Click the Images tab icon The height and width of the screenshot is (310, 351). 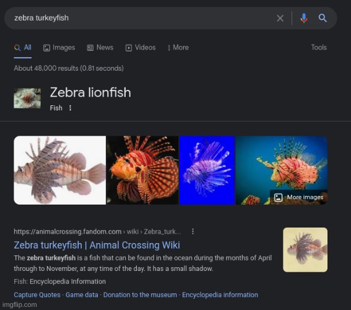point(46,48)
